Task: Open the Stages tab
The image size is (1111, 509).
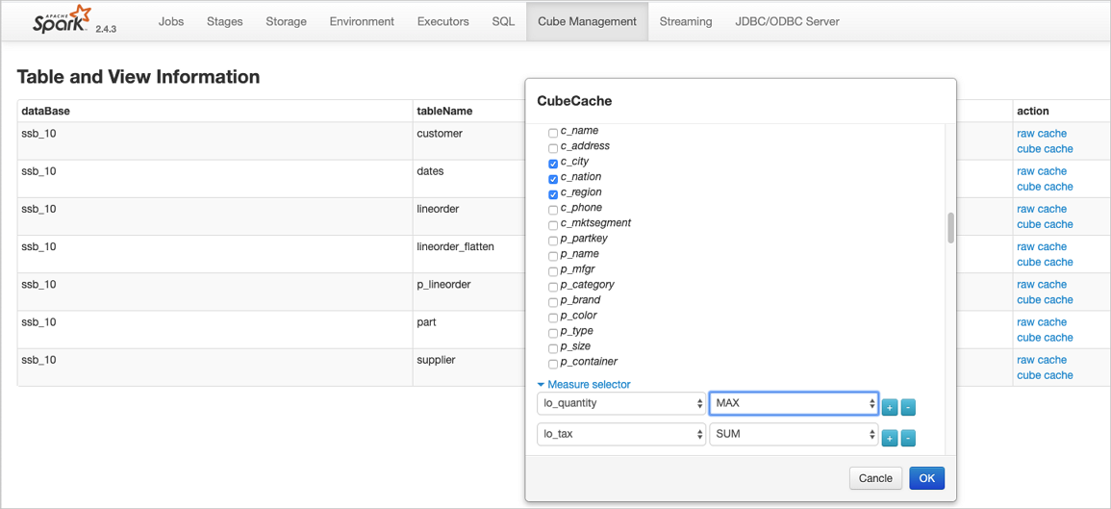Action: 225,21
